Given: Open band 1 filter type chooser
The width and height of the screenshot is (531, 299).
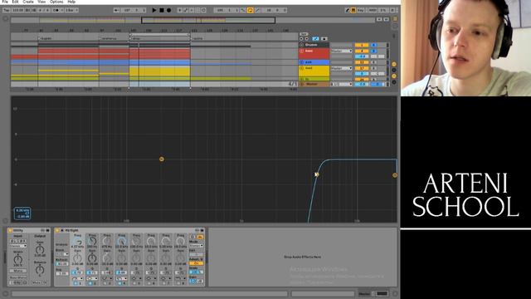Looking at the screenshot, I should pyautogui.click(x=77, y=278).
